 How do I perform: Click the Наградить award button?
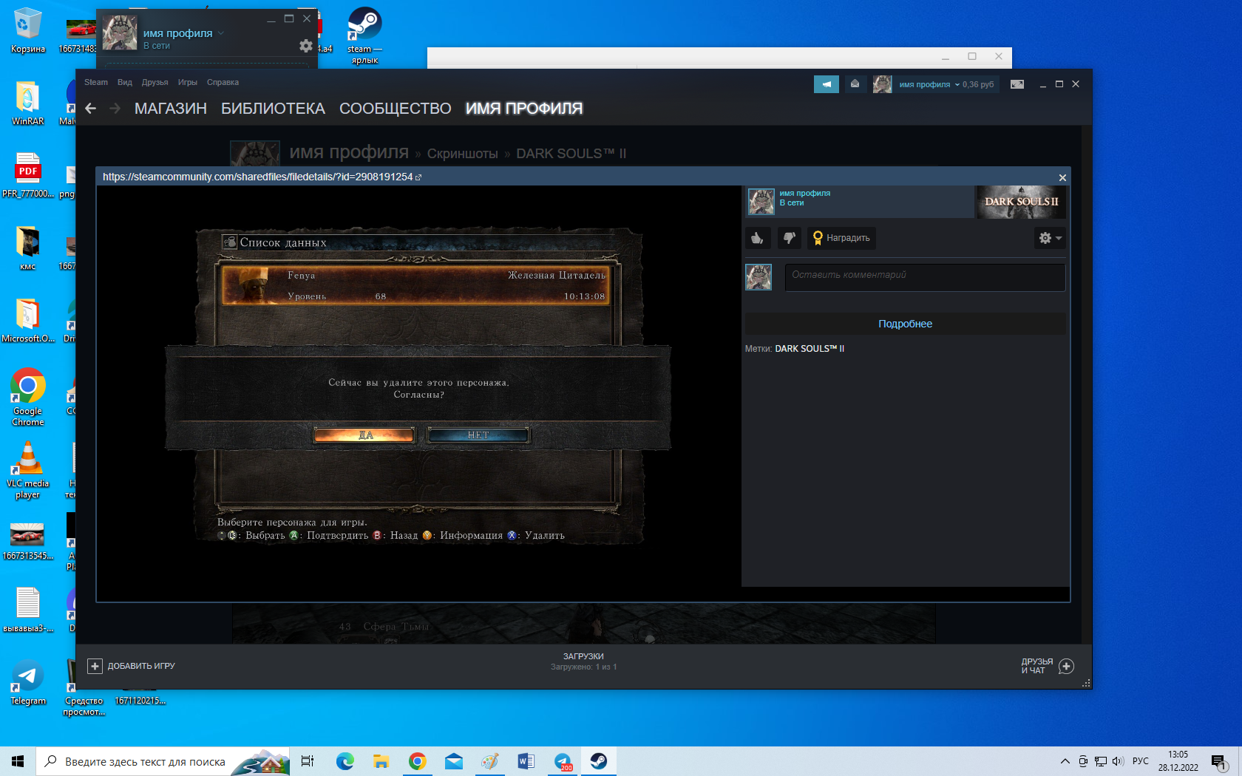tap(841, 238)
